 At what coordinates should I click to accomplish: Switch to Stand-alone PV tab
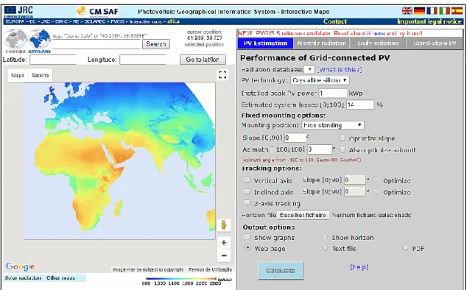point(435,43)
